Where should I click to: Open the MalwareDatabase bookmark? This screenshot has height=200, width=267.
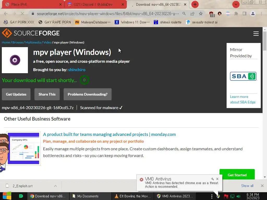(93, 22)
